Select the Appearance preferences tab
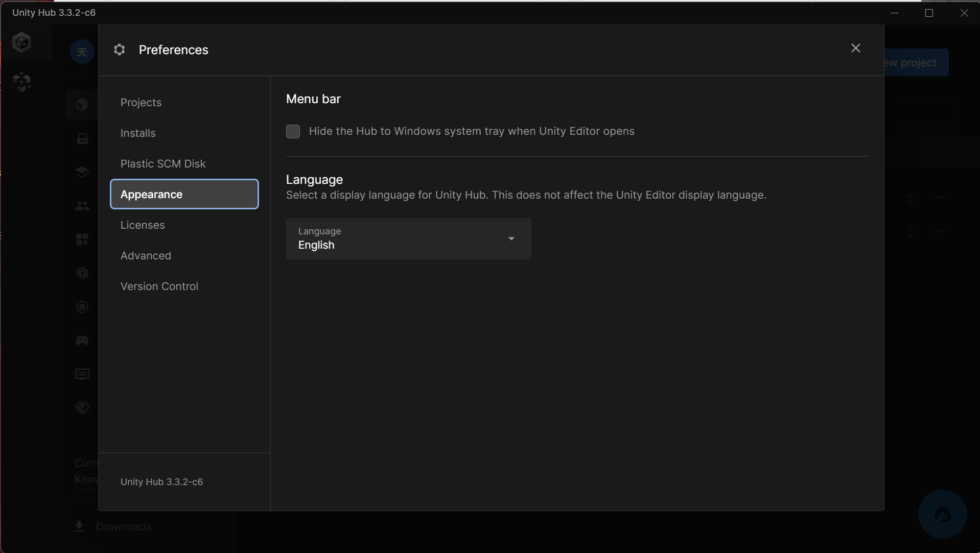The width and height of the screenshot is (980, 553). pyautogui.click(x=184, y=194)
